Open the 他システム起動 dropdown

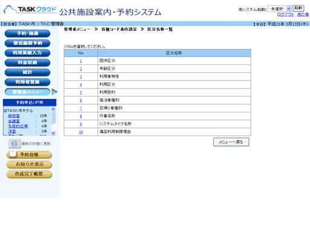point(279,8)
